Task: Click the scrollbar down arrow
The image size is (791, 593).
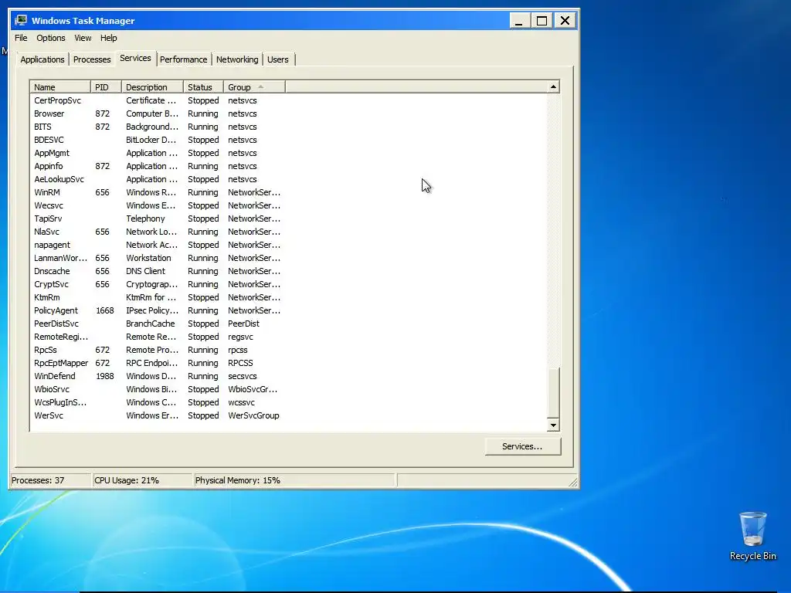Action: 553,425
